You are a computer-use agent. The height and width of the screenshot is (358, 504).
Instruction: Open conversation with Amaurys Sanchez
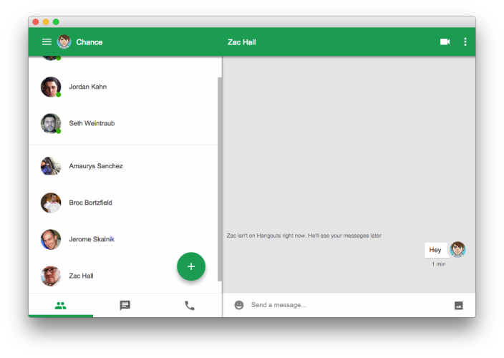[123, 166]
